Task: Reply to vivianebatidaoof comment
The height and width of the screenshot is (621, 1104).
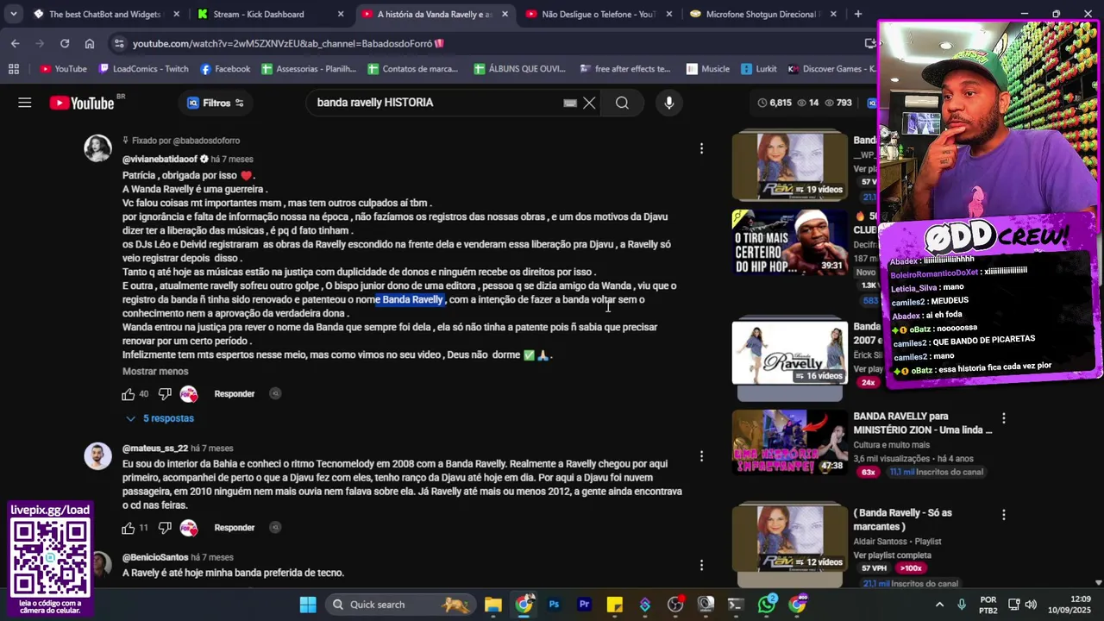Action: [234, 394]
